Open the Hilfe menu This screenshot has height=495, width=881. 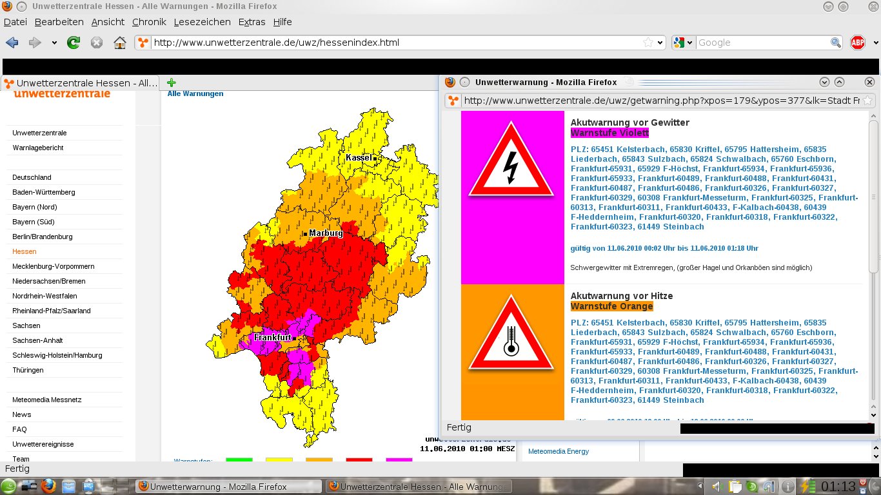[282, 22]
